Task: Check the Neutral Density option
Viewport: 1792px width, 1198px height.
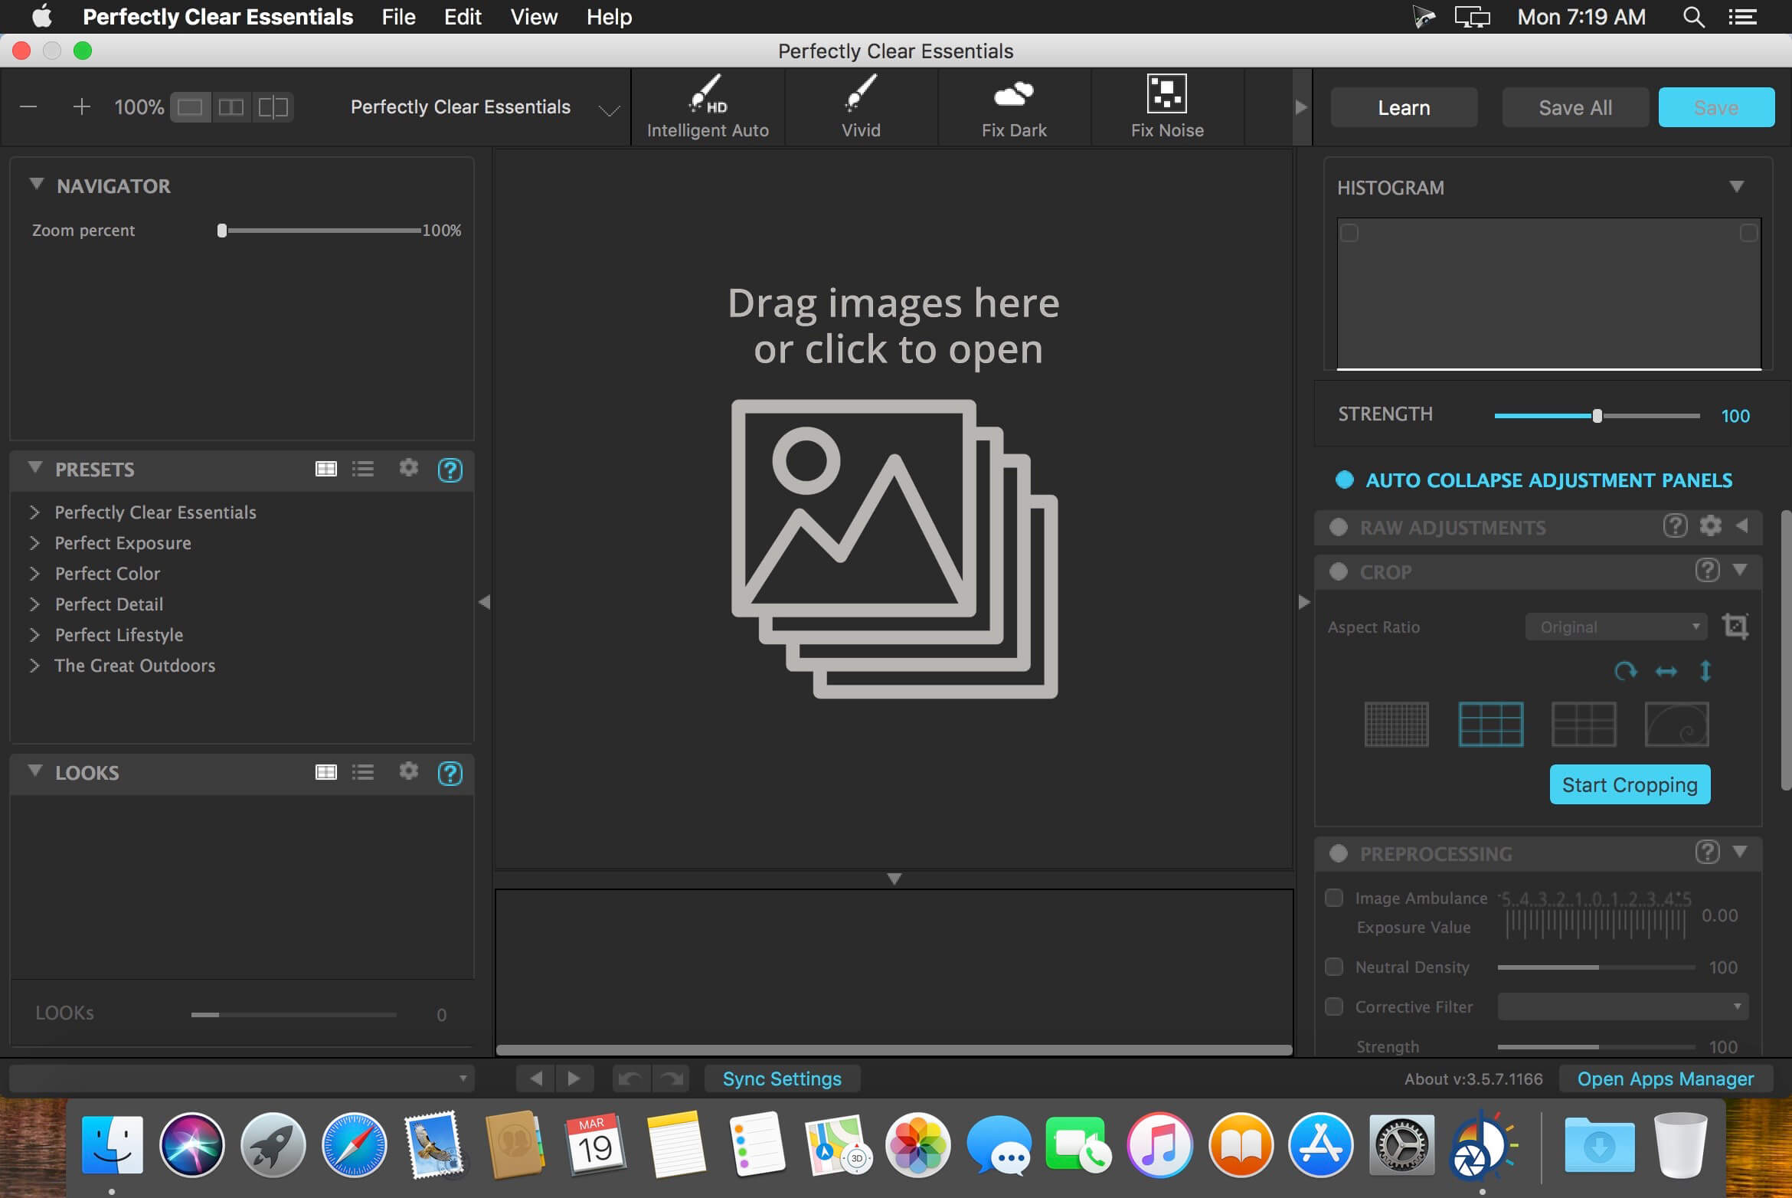Action: pos(1334,967)
